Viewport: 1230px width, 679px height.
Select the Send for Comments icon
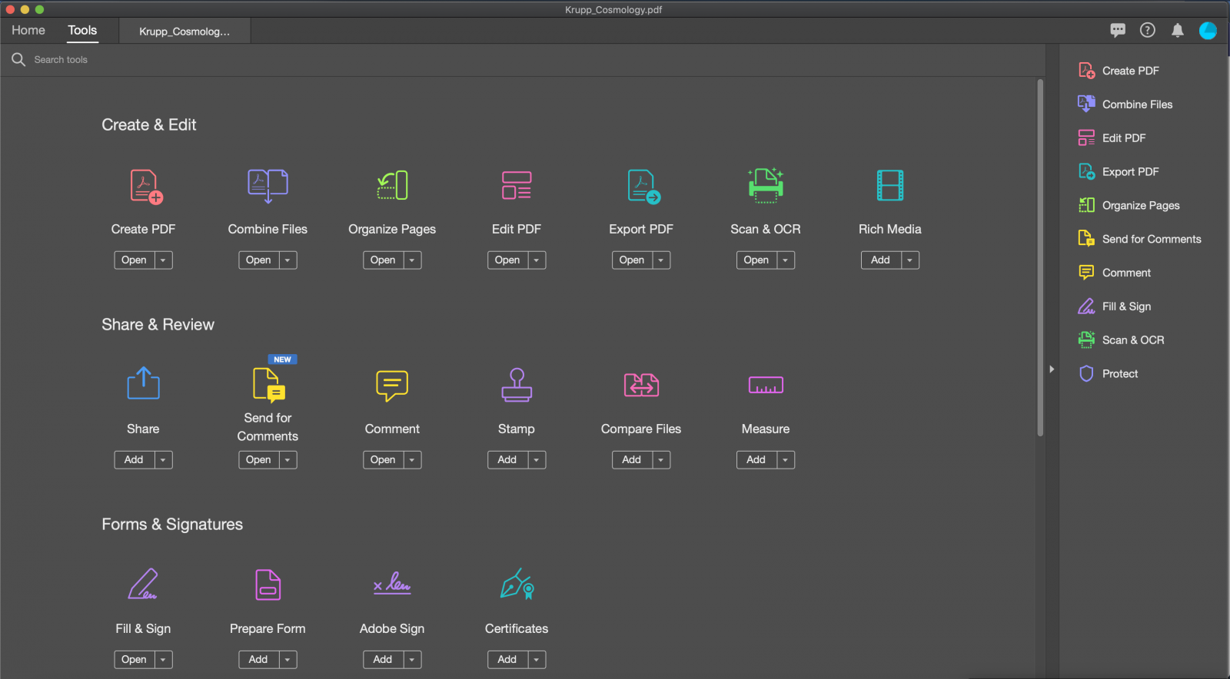pyautogui.click(x=269, y=385)
